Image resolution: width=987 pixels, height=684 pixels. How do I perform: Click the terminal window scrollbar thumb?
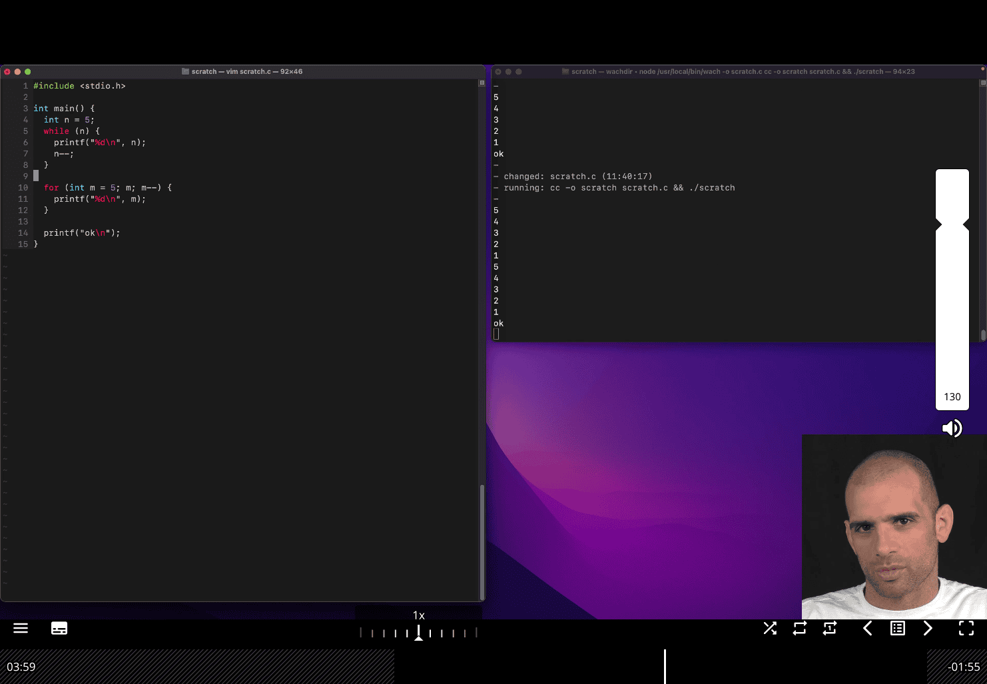click(983, 334)
